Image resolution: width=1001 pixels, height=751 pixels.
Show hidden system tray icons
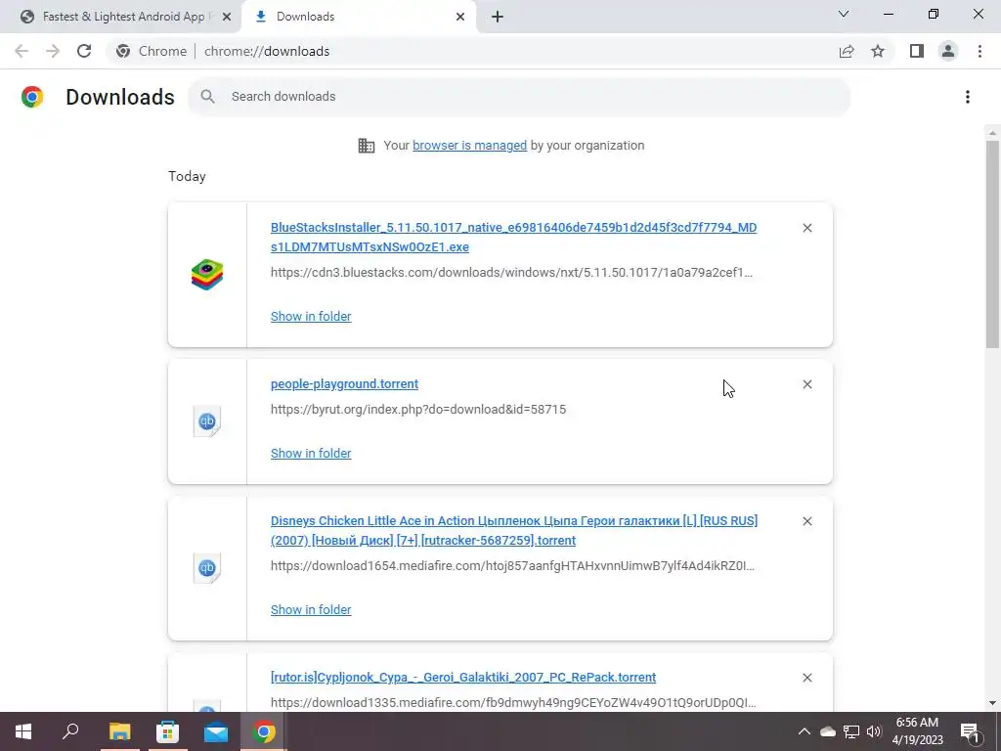pyautogui.click(x=805, y=731)
